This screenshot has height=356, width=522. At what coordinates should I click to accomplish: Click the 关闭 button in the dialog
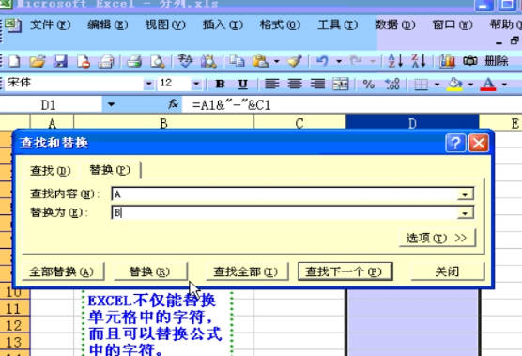click(x=447, y=271)
